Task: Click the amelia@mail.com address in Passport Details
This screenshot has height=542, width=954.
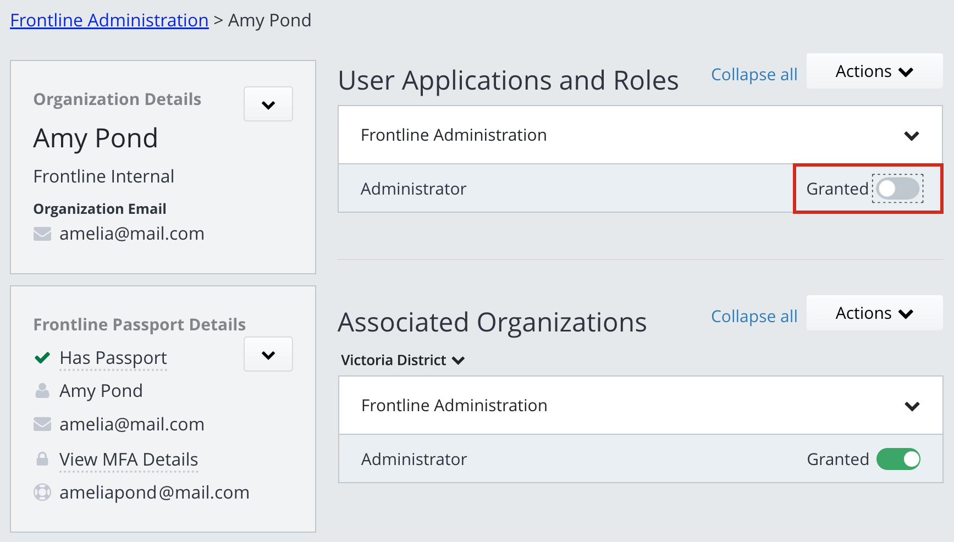Action: 132,424
